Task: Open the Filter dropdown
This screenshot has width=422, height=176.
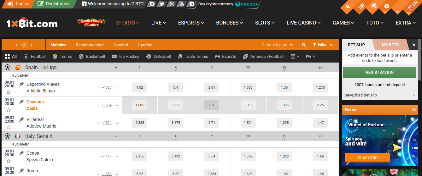Action: tap(323, 45)
